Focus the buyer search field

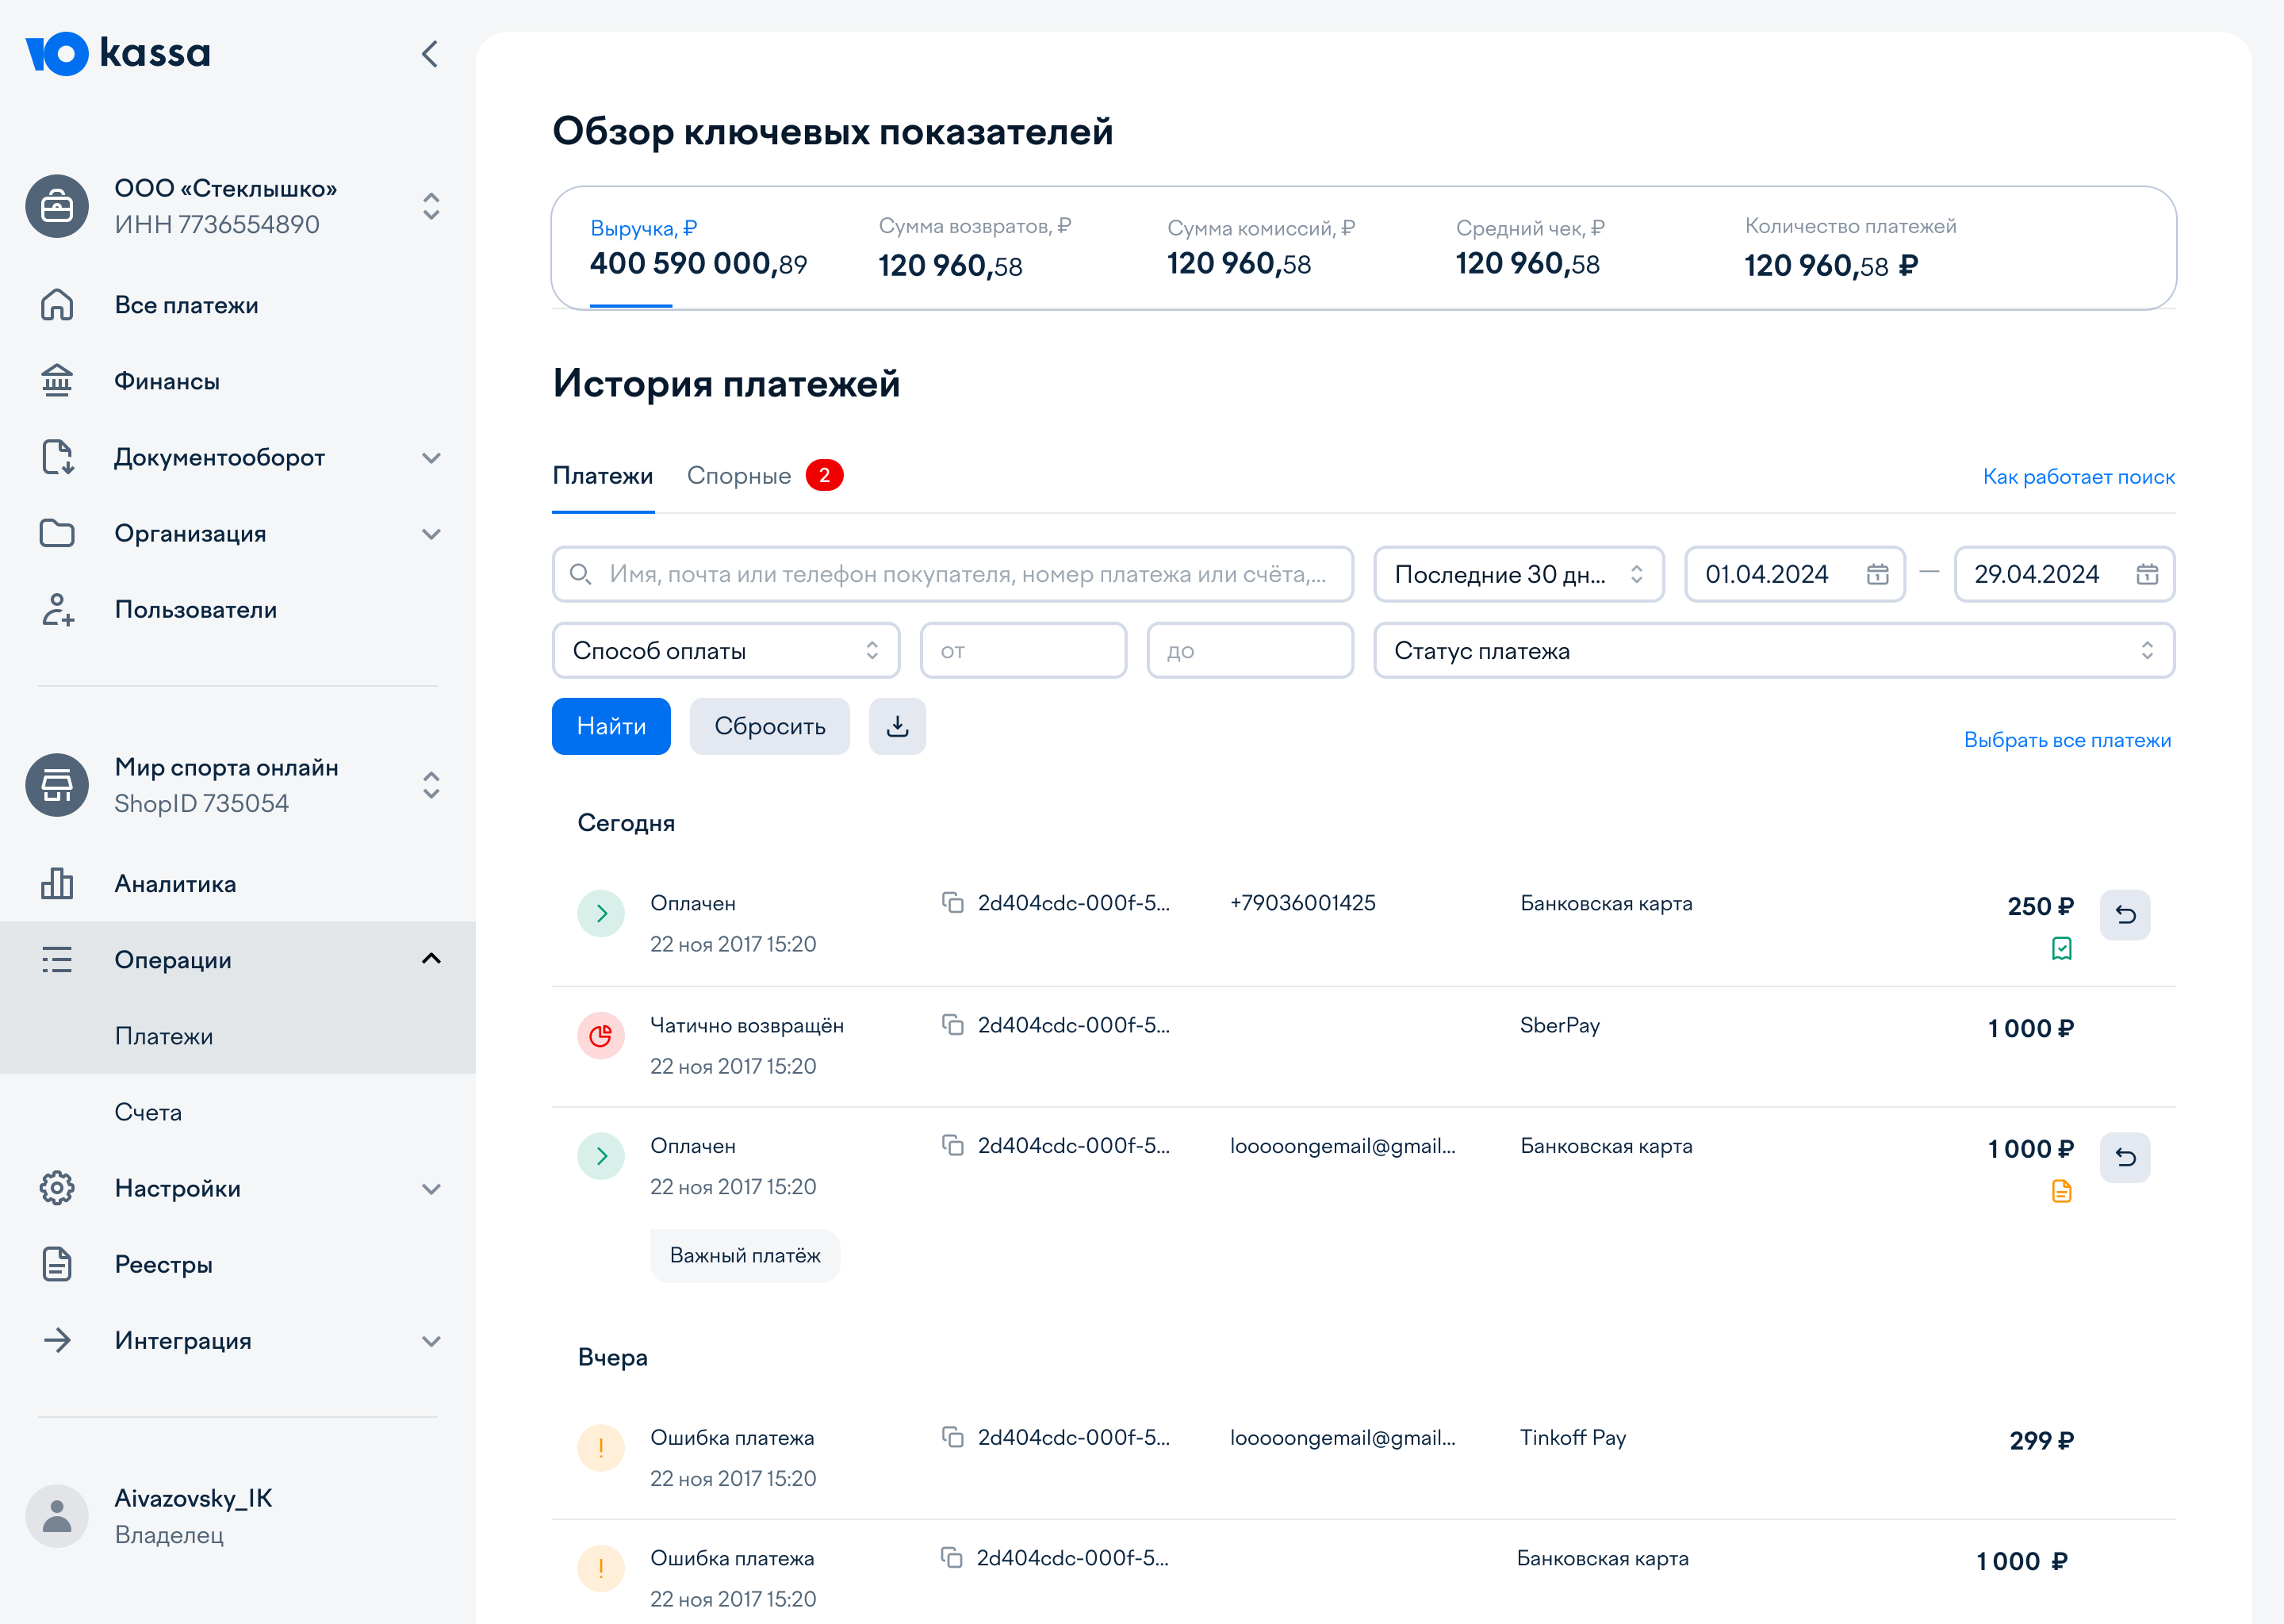[952, 574]
